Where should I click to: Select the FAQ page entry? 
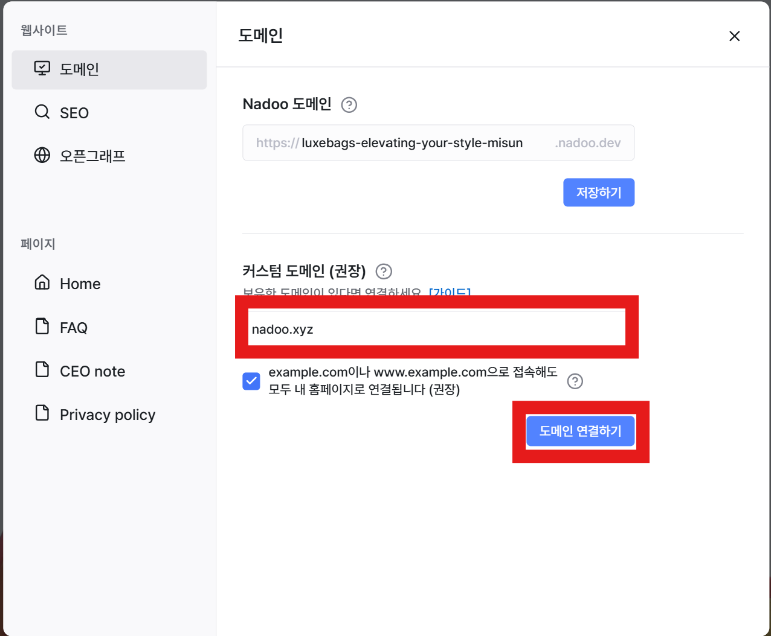(x=109, y=328)
